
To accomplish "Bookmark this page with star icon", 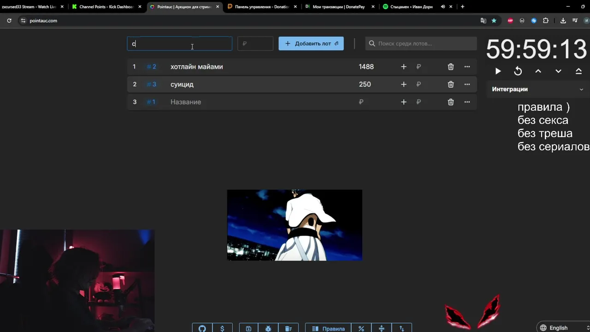I will point(494,21).
